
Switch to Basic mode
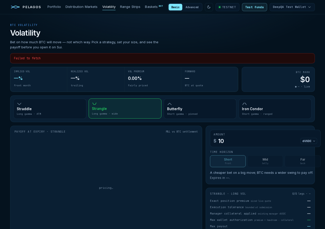click(175, 7)
